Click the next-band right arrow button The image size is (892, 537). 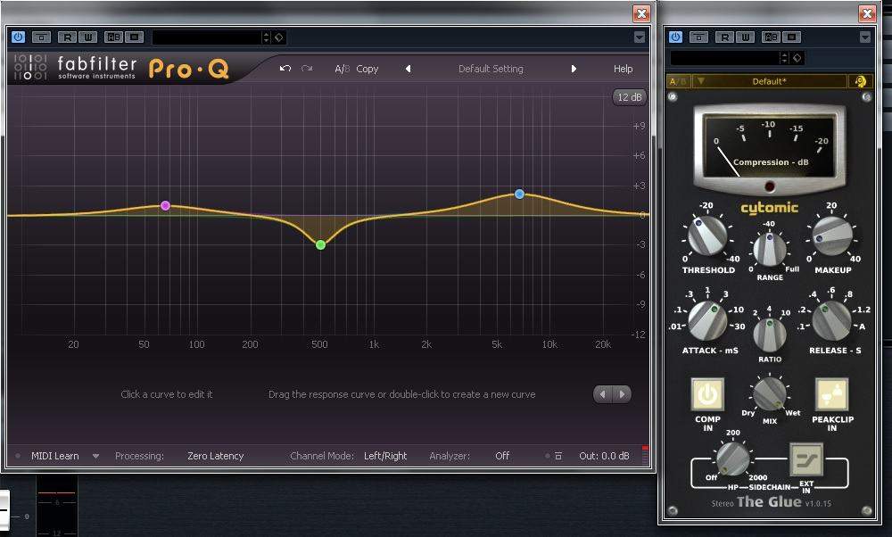(622, 393)
